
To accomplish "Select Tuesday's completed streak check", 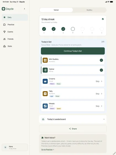I will click(x=54, y=29).
